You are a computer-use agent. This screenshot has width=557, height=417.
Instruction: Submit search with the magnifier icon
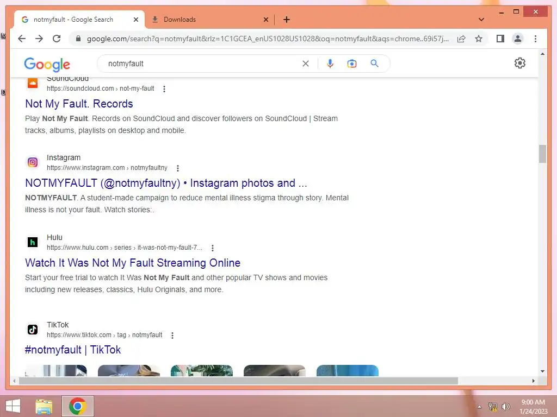pos(374,64)
